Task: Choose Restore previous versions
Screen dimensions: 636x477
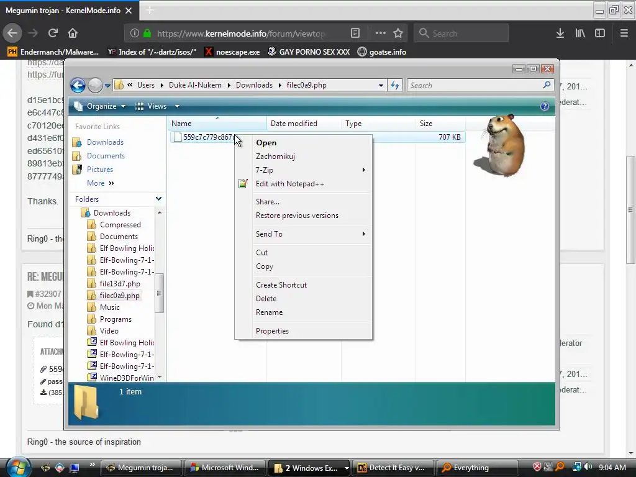Action: pos(303,216)
